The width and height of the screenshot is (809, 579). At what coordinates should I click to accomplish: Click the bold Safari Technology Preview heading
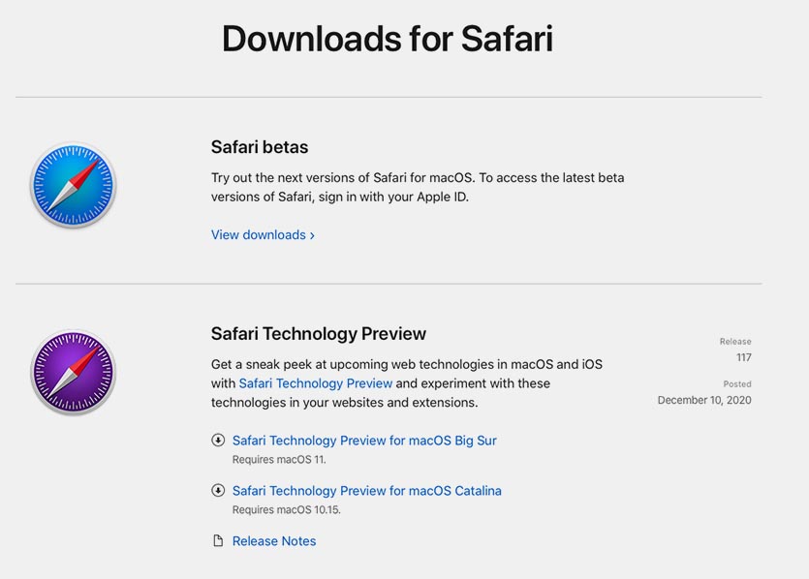click(x=319, y=334)
